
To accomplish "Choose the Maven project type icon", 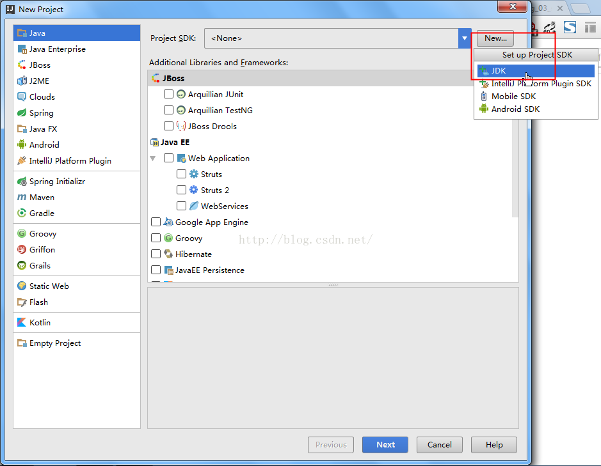I will coord(22,198).
